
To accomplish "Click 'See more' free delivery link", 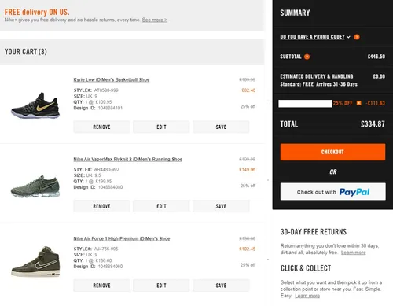I will click(155, 20).
